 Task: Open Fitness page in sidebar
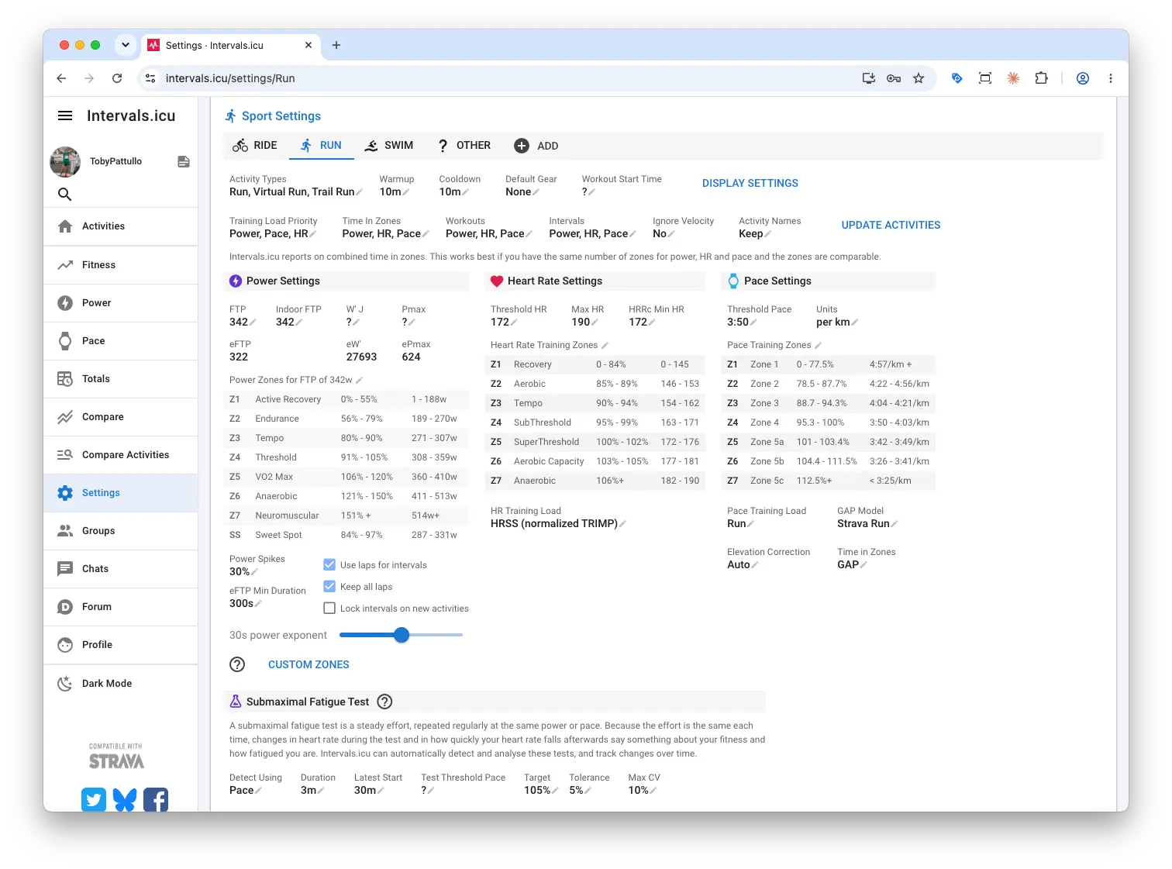[x=120, y=265]
